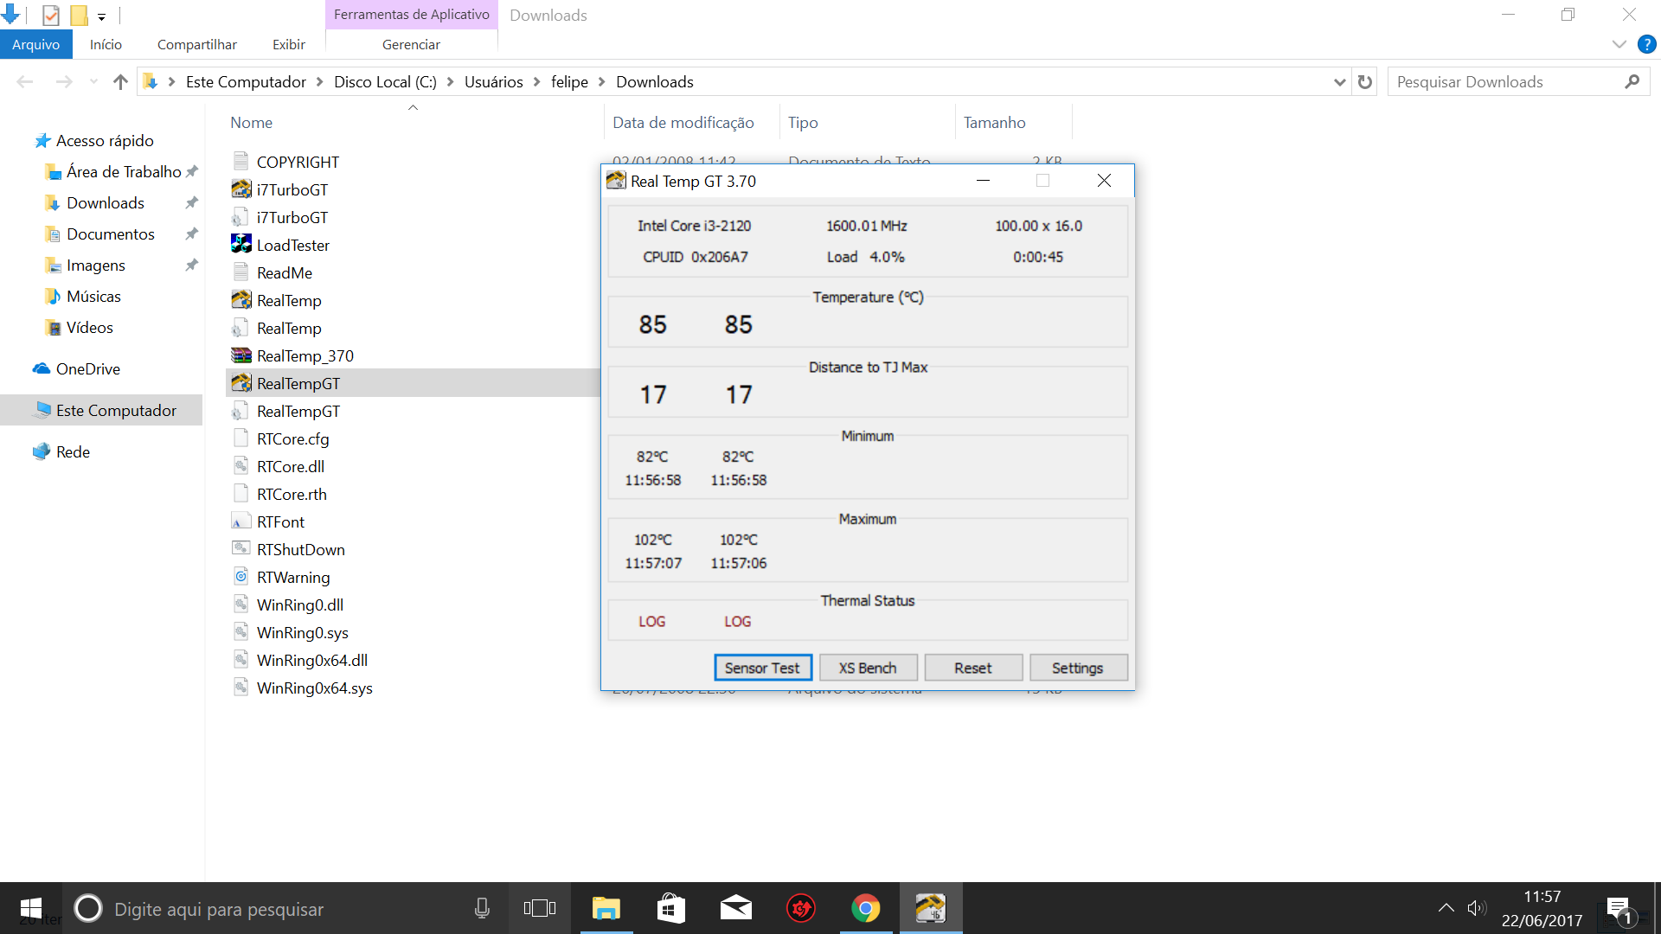Select Ferramentas de Aplicativo contextual tab

[412, 15]
